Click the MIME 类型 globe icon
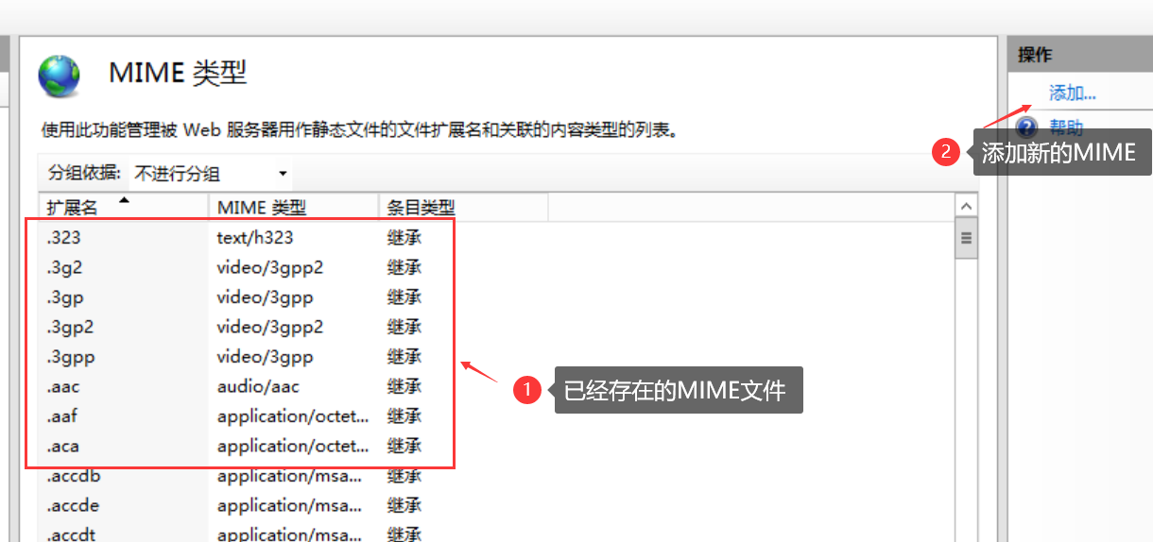This screenshot has width=1153, height=542. [59, 76]
